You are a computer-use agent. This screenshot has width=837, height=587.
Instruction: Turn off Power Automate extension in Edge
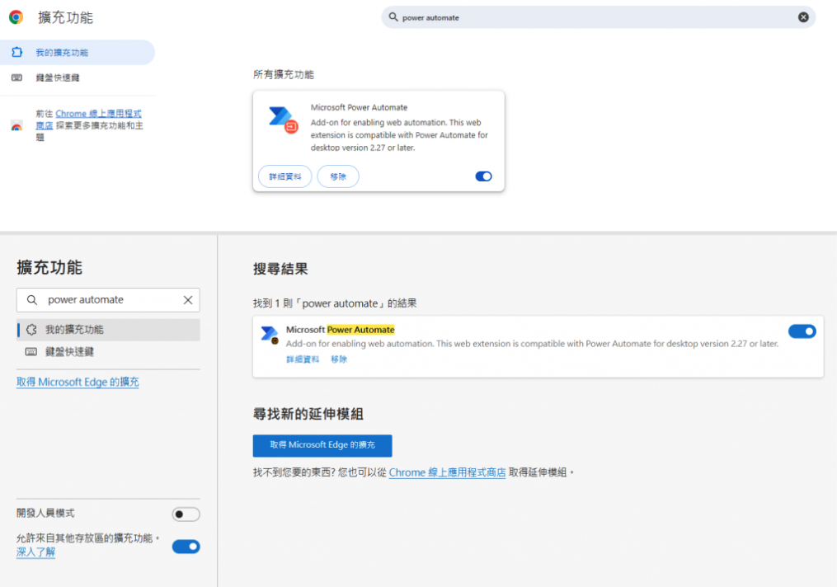[802, 331]
